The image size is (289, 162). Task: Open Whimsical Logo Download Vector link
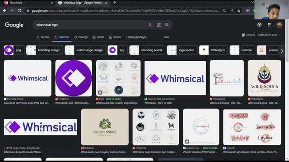click(23, 152)
